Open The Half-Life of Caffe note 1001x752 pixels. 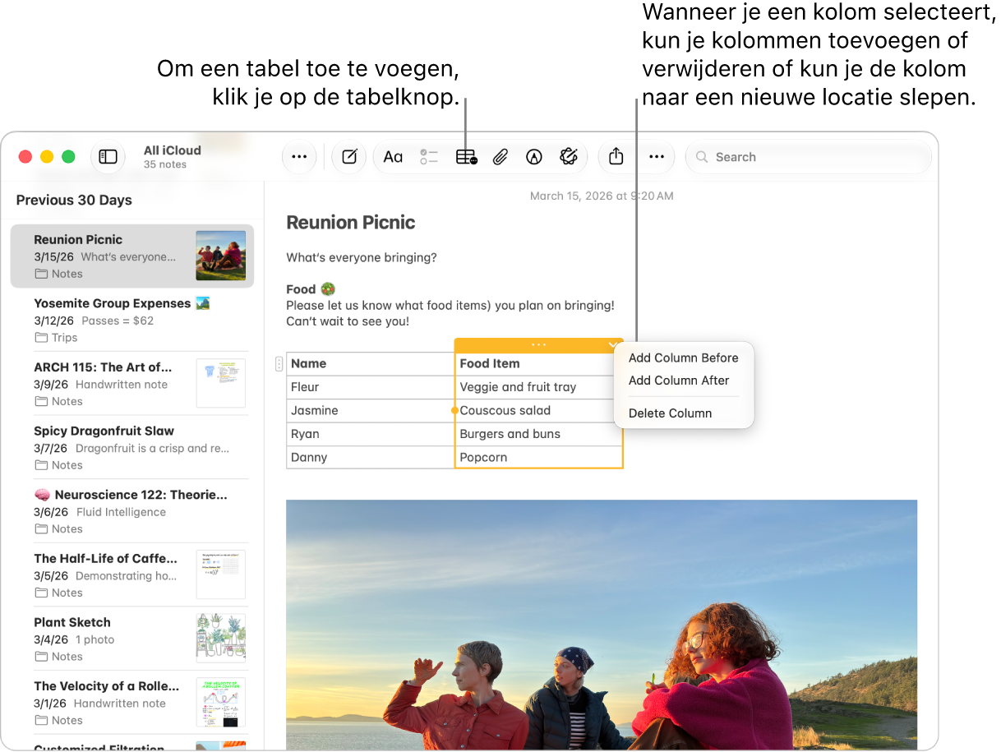(132, 574)
